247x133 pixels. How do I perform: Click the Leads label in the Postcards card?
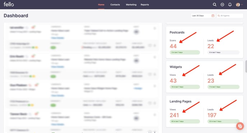pyautogui.click(x=210, y=41)
